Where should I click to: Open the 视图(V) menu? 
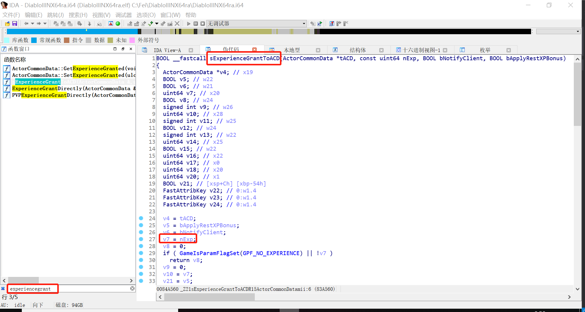101,15
